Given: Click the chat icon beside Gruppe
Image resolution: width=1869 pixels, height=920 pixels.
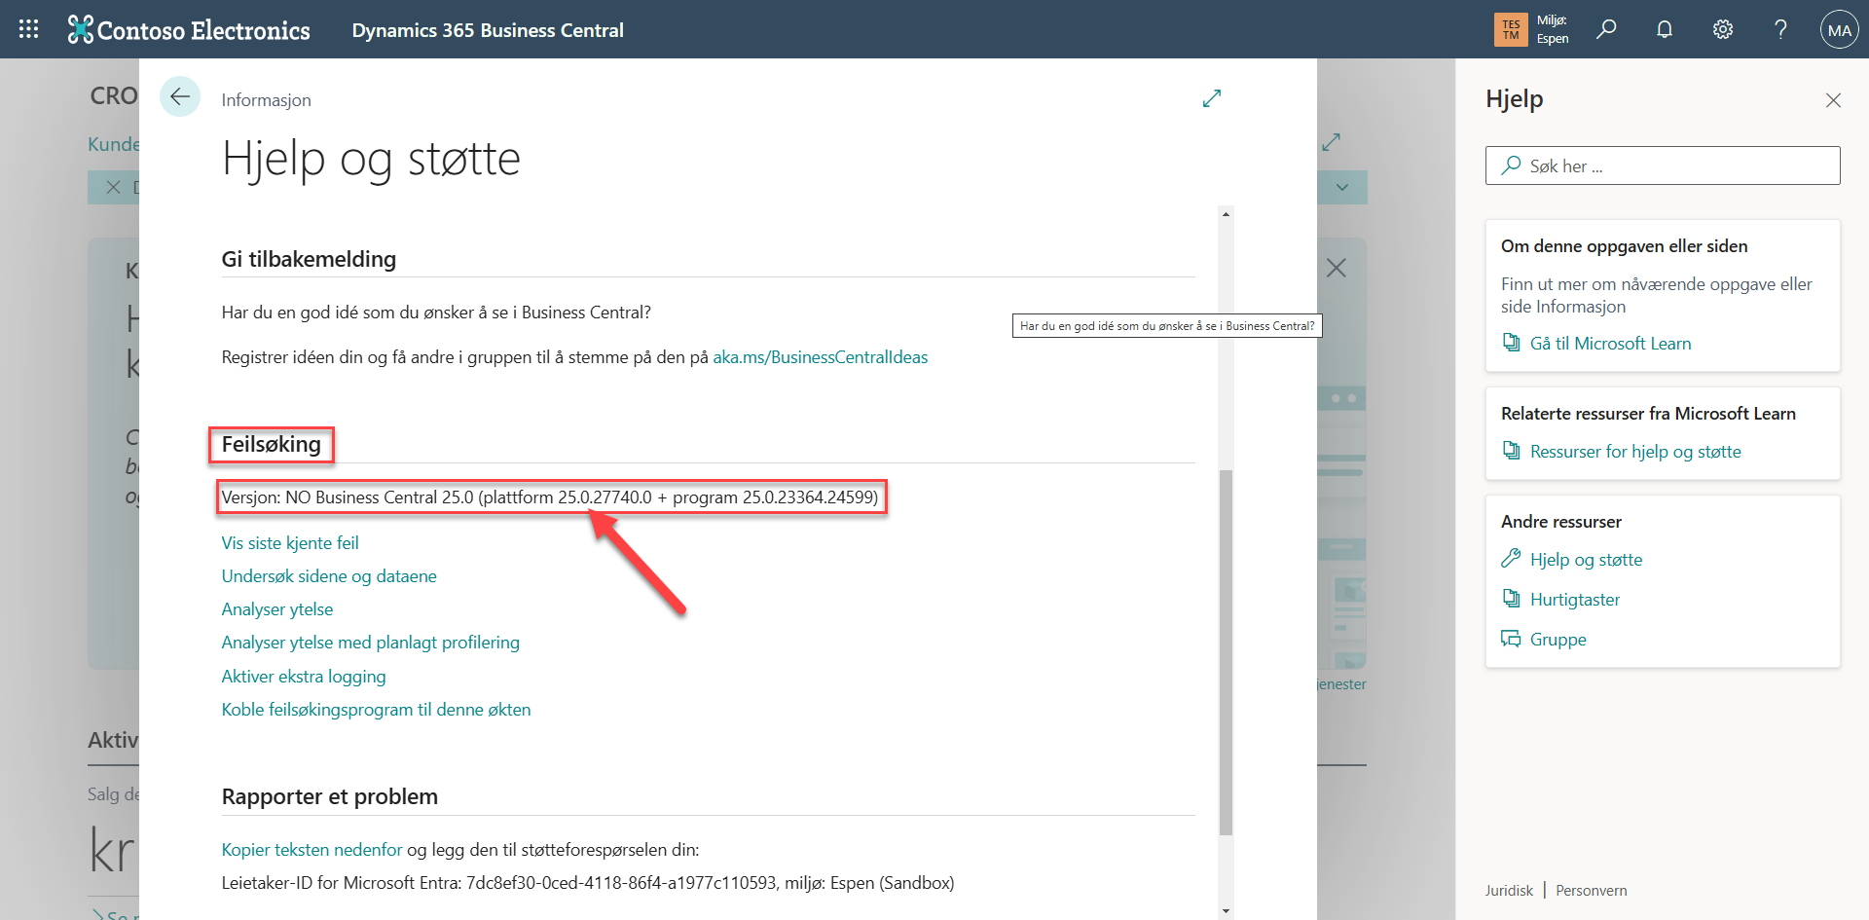Looking at the screenshot, I should (x=1511, y=639).
